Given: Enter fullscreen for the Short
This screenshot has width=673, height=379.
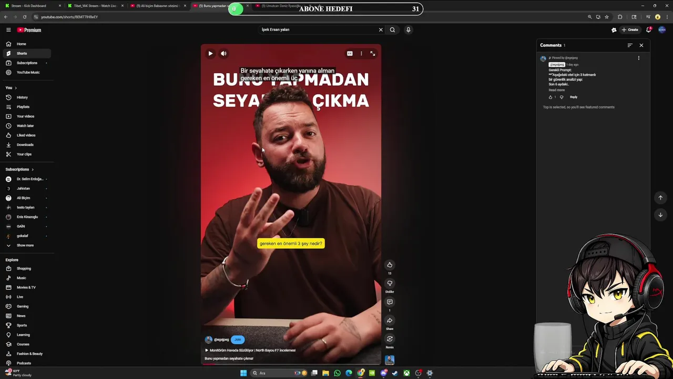Looking at the screenshot, I should [x=373, y=53].
